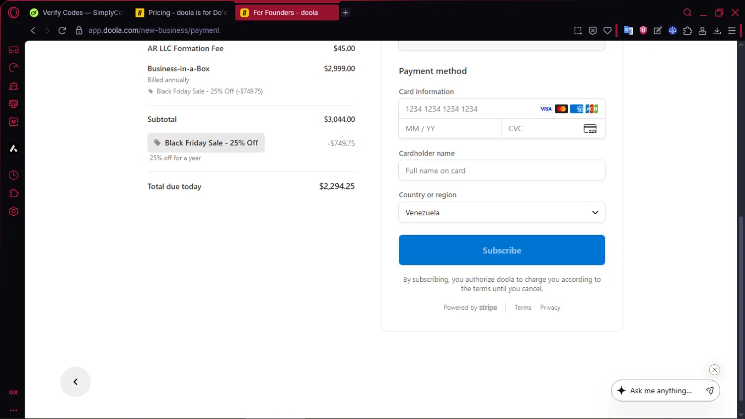This screenshot has width=745, height=419.
Task: Open the blue snowflake extension icon
Action: pyautogui.click(x=672, y=30)
